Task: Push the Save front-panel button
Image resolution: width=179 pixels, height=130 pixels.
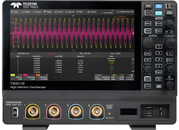Action: click(148, 6)
